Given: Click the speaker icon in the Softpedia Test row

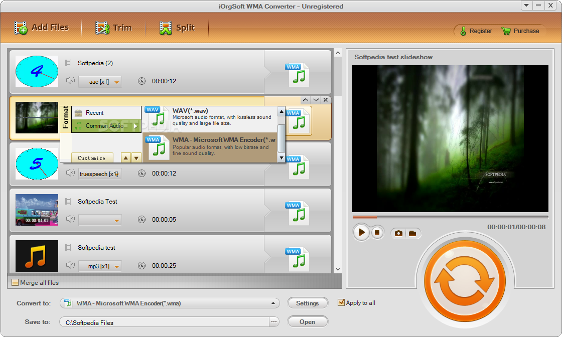Looking at the screenshot, I should (x=70, y=219).
